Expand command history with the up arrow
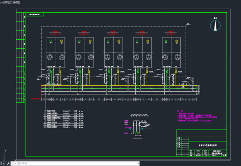 tap(138, 164)
